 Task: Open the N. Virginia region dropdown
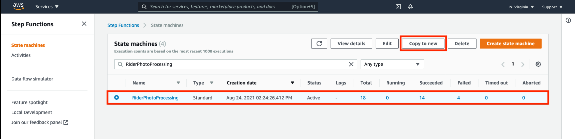(x=522, y=7)
